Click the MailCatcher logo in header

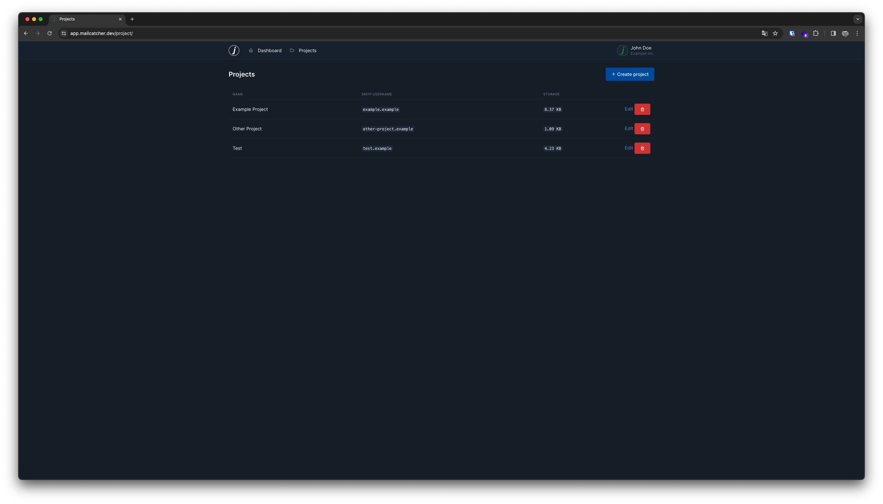point(234,50)
